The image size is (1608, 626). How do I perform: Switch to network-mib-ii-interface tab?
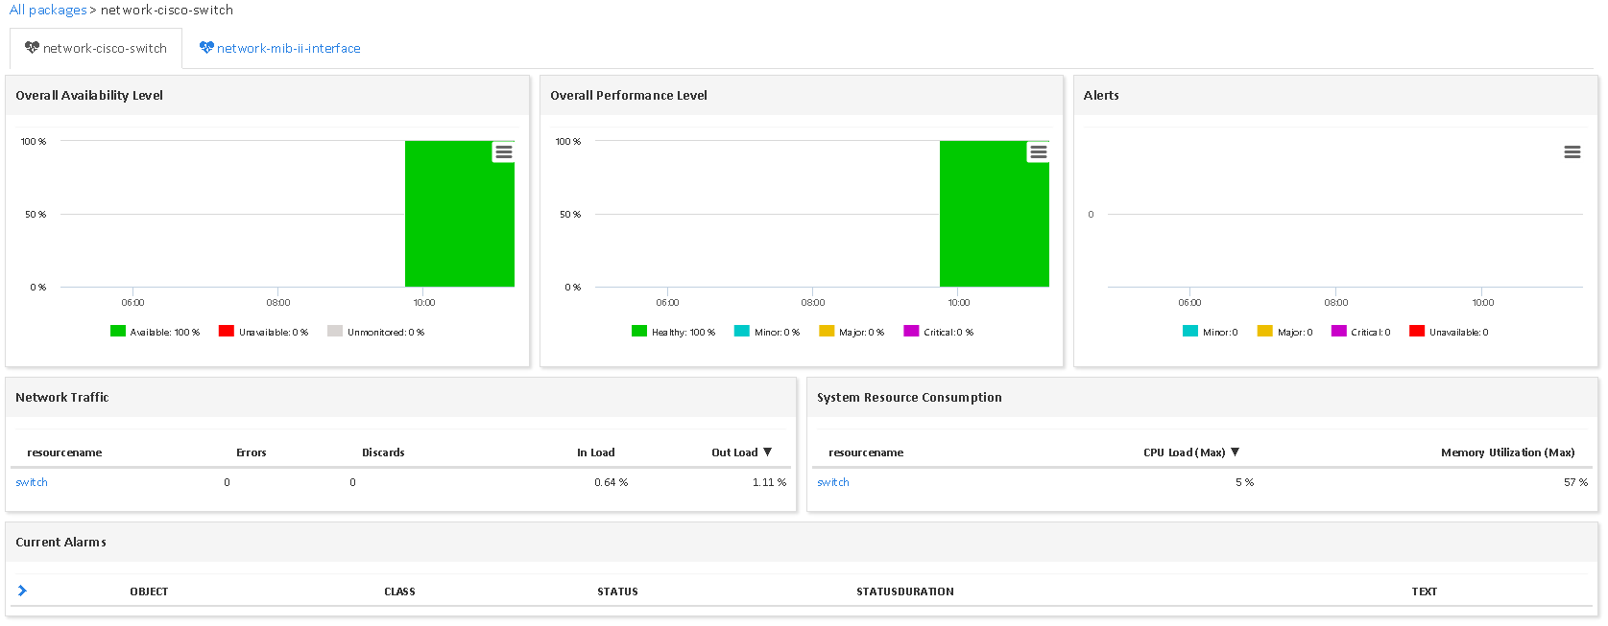pos(288,49)
